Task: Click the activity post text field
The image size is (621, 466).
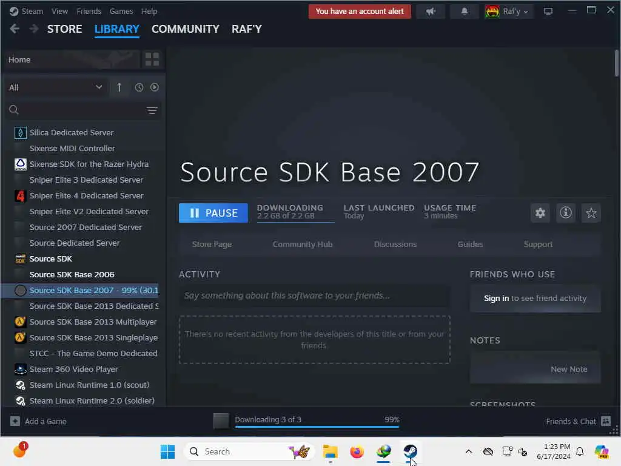Action: (x=315, y=295)
